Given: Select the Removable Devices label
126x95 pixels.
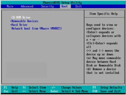Looking at the screenshot, I should (x=25, y=21).
